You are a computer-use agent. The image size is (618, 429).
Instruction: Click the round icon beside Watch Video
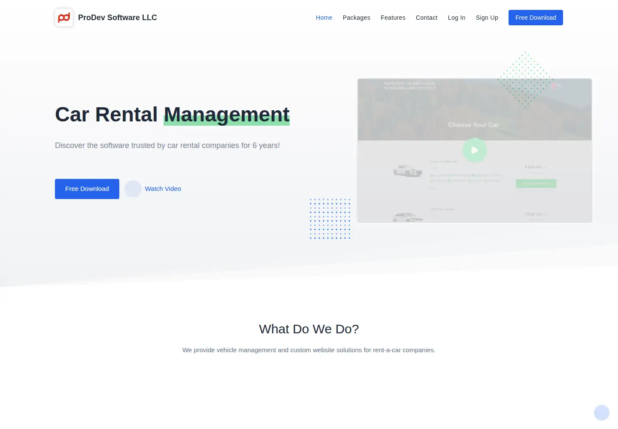[133, 189]
